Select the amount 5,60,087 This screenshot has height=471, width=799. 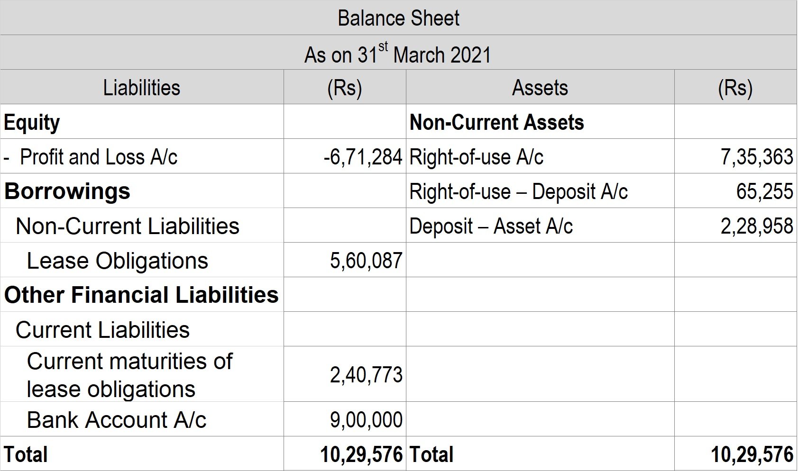click(x=367, y=261)
